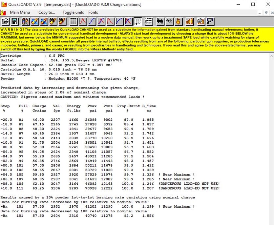Click charge 46.00 in the -20.0 row

[38, 120]
